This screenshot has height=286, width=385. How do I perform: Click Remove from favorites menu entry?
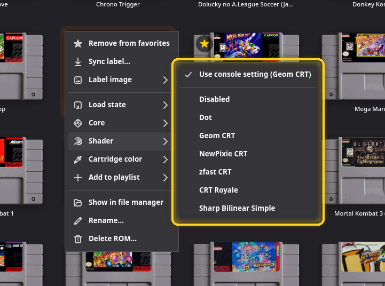click(122, 43)
